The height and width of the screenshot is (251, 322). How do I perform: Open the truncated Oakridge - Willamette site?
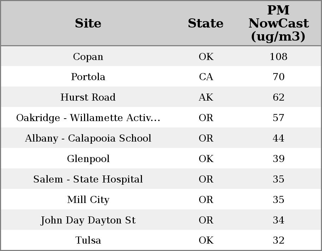click(88, 118)
